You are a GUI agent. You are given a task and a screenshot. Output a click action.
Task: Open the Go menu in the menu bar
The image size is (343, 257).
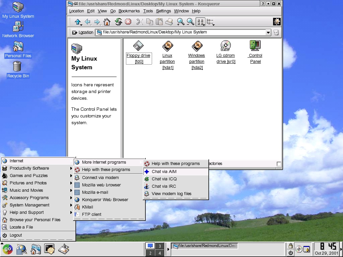[113, 11]
